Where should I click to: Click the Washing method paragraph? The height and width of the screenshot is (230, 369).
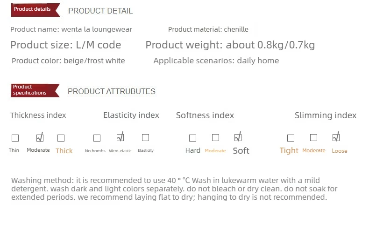[174, 189]
